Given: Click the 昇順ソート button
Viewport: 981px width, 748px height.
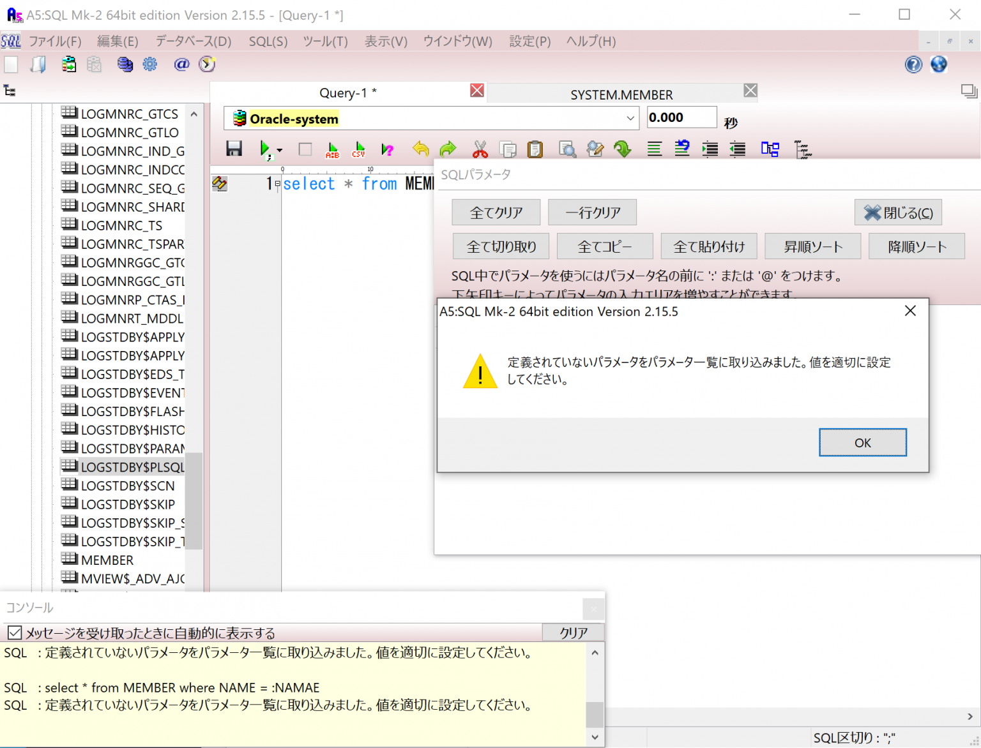Looking at the screenshot, I should (812, 246).
